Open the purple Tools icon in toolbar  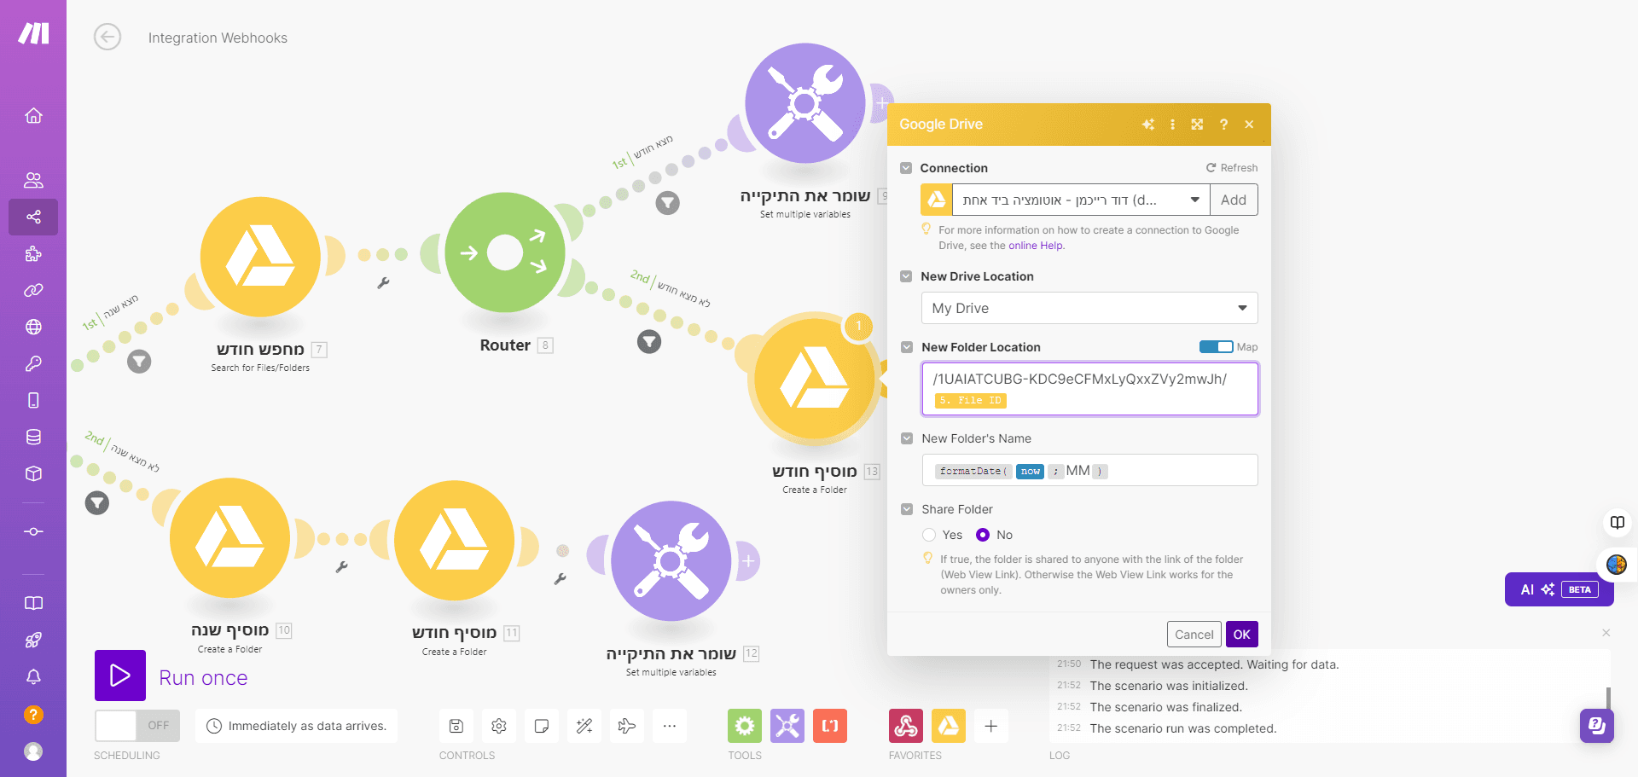pyautogui.click(x=787, y=726)
